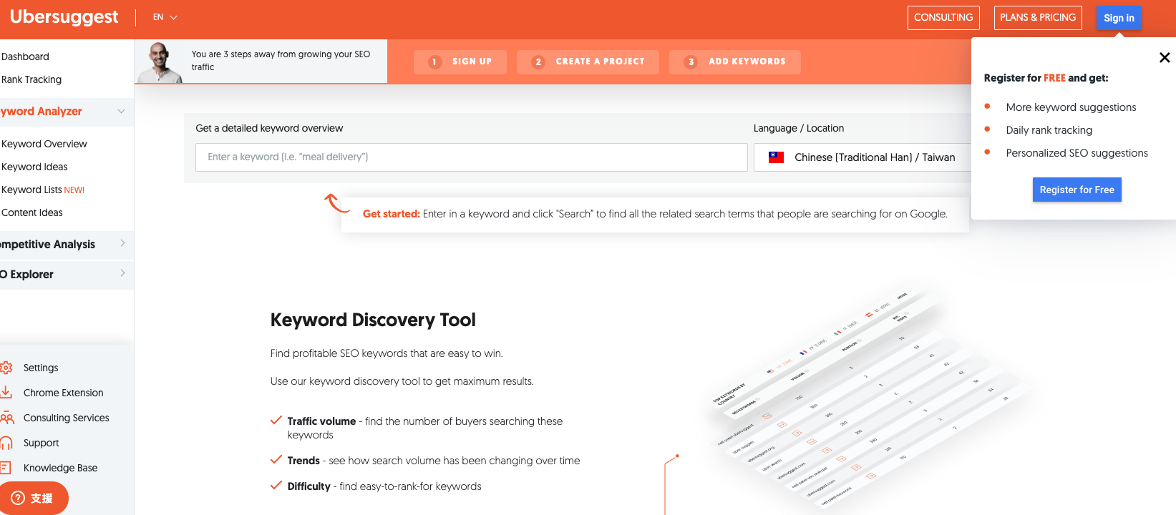Click the Consulting Services people icon

pyautogui.click(x=7, y=418)
